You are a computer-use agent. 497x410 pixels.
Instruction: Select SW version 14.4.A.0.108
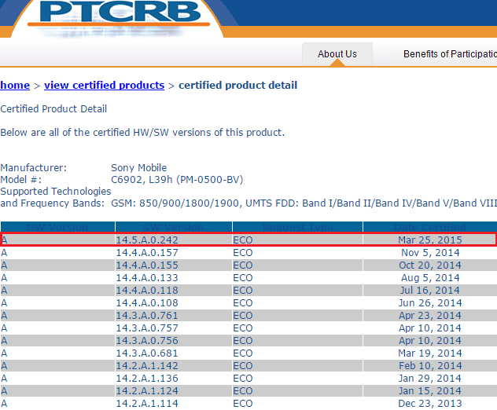point(147,302)
